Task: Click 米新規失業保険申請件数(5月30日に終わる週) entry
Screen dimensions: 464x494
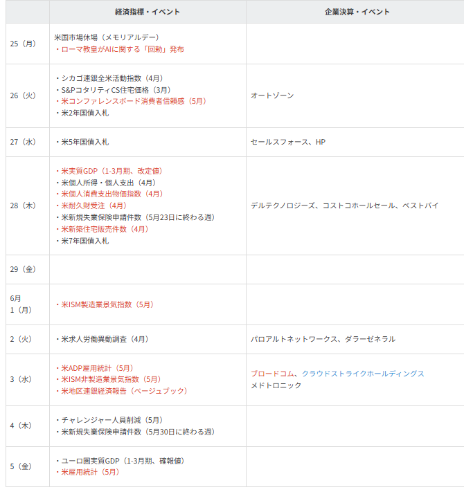Action: coord(134,432)
